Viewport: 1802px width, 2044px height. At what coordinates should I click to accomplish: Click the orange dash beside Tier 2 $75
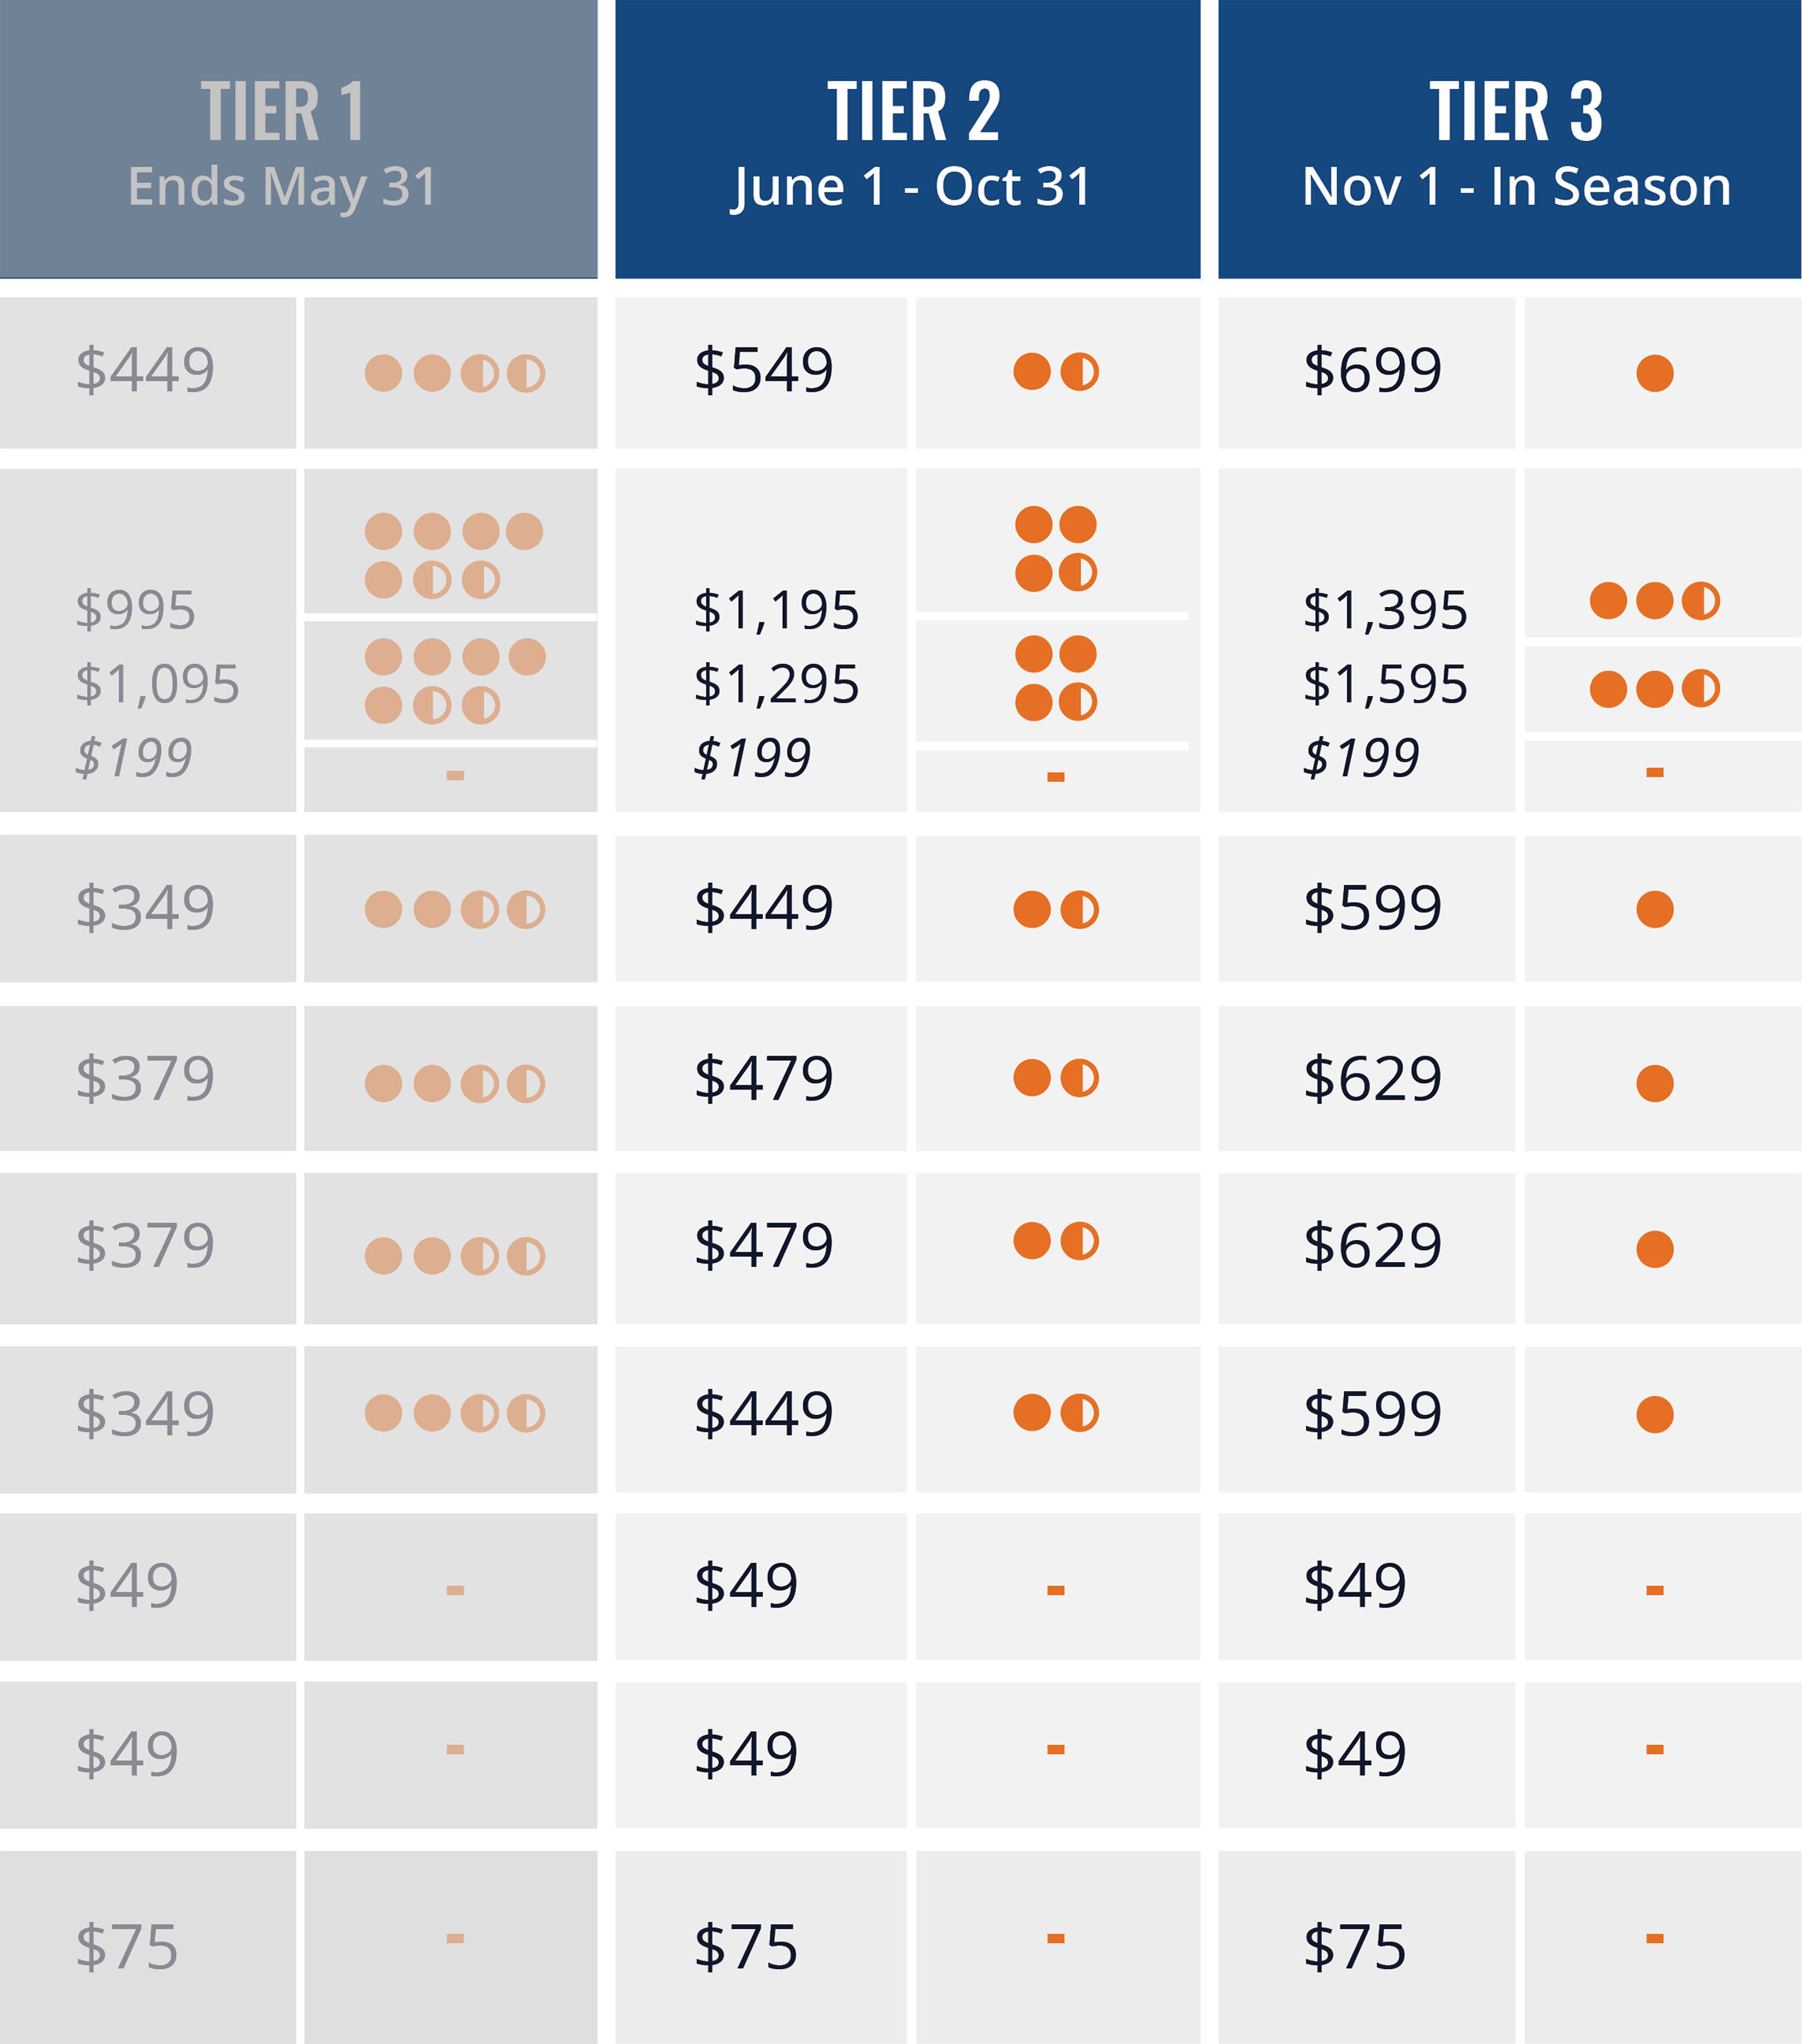1055,1938
